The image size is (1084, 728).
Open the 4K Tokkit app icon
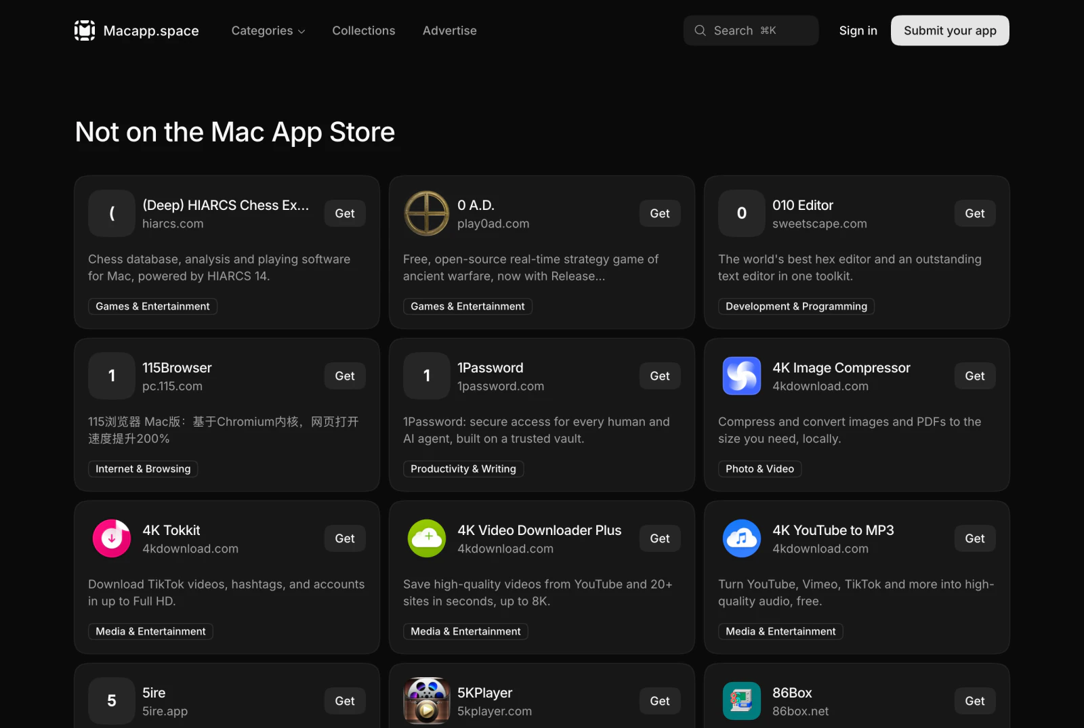point(112,538)
